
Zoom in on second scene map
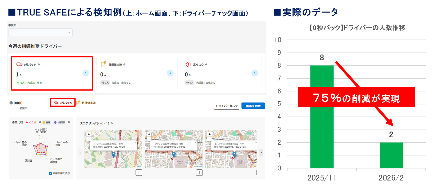pos(149,134)
